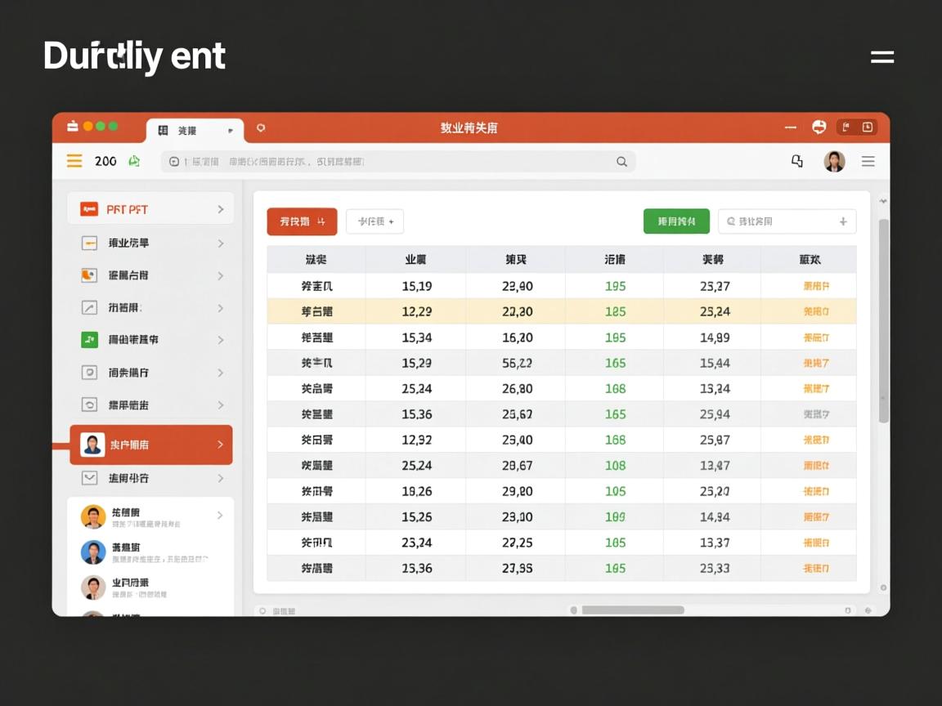Click the pencil edit icon in the sidebar
The image size is (942, 706).
89,308
